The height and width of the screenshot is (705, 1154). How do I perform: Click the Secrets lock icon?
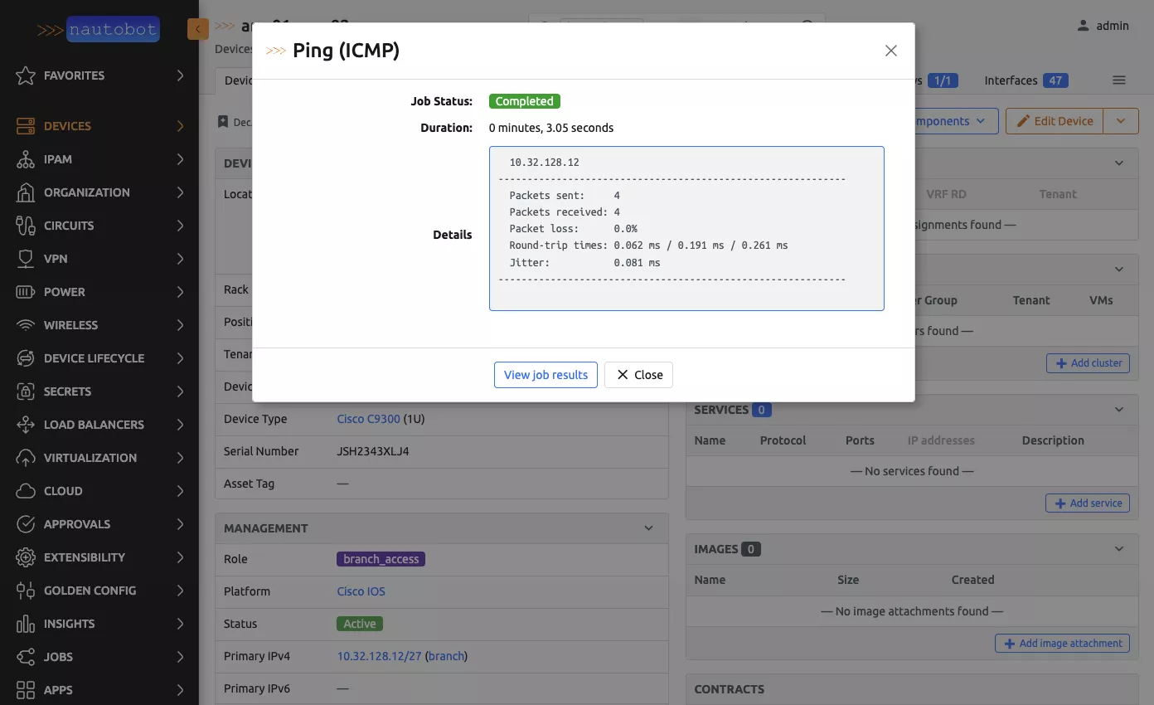click(26, 391)
